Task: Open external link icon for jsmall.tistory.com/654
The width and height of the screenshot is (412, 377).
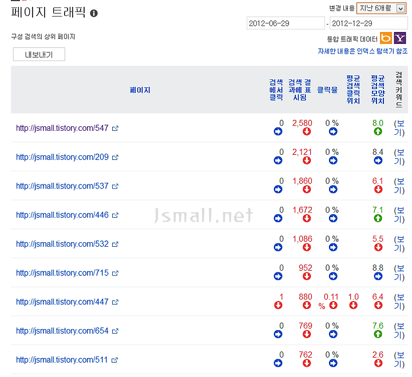Action: coord(115,331)
